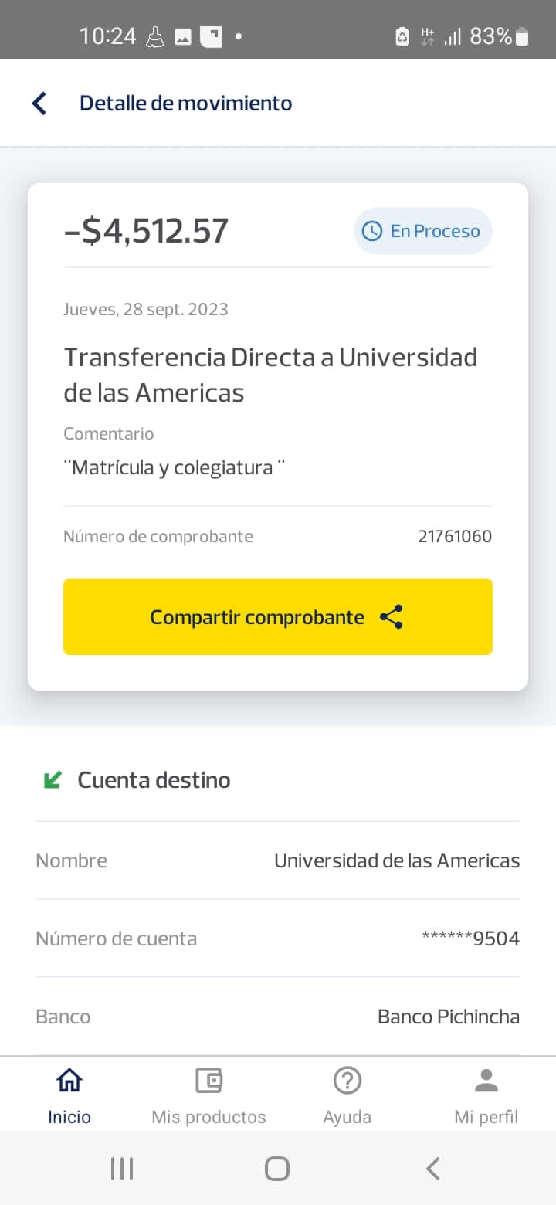Tap the clock icon in status badge
The image size is (556, 1205).
[372, 231]
